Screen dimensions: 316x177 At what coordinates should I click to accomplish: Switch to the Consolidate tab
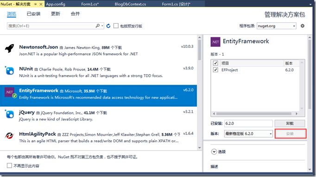(75, 14)
